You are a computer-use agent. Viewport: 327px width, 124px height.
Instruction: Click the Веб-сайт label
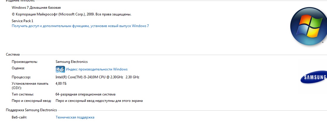click(19, 117)
